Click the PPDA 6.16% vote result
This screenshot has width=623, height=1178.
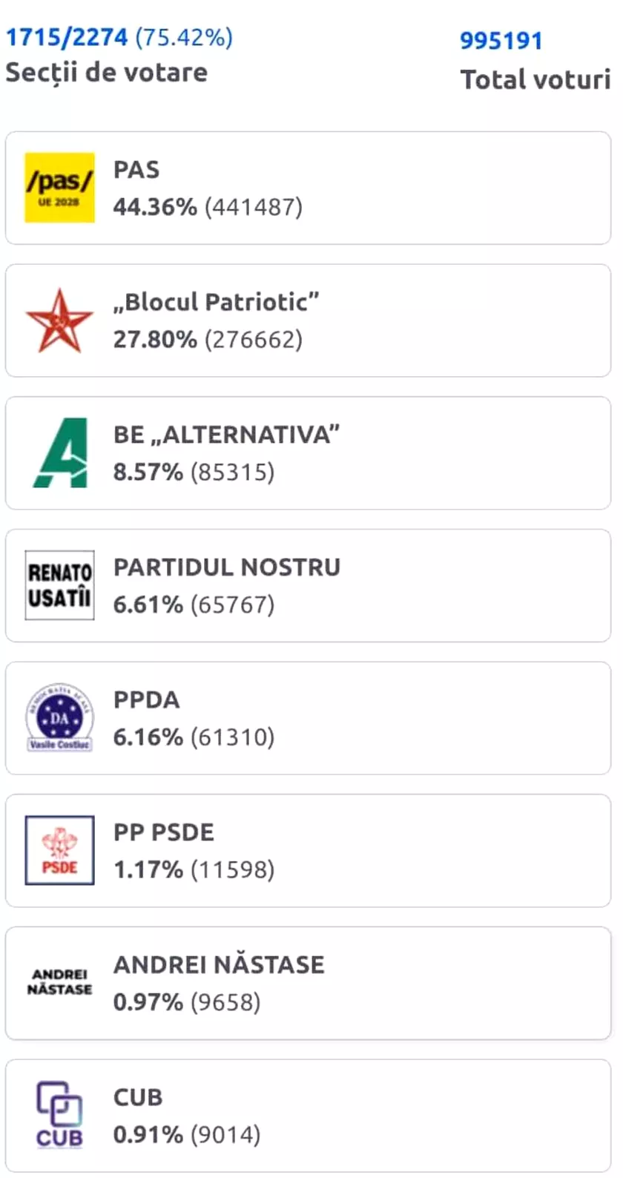(x=194, y=737)
